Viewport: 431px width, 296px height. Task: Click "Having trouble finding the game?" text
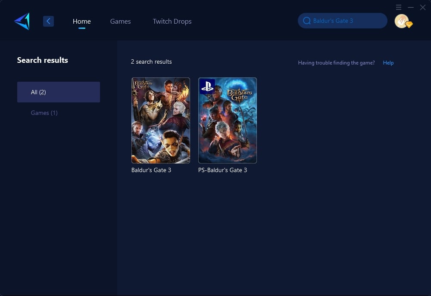tap(336, 62)
